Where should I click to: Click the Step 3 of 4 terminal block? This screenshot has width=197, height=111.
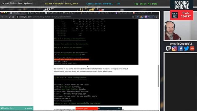click(96, 90)
